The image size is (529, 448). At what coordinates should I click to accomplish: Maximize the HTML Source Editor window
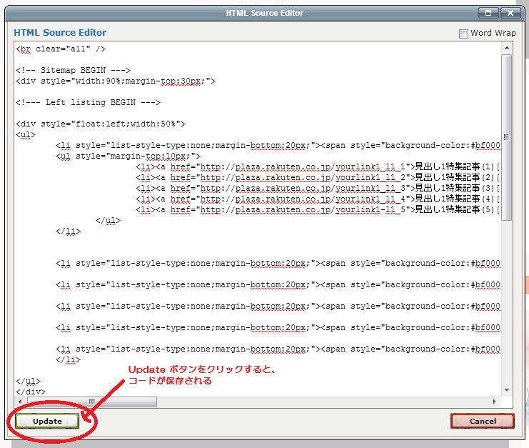point(489,12)
